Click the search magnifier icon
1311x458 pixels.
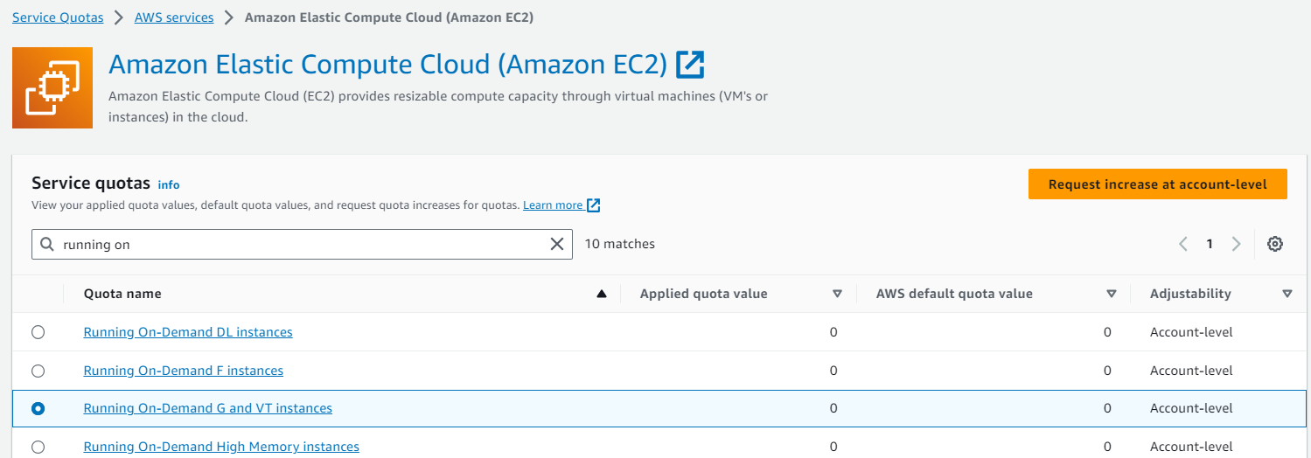47,245
